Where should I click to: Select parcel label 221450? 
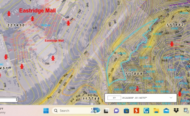click(x=16, y=25)
